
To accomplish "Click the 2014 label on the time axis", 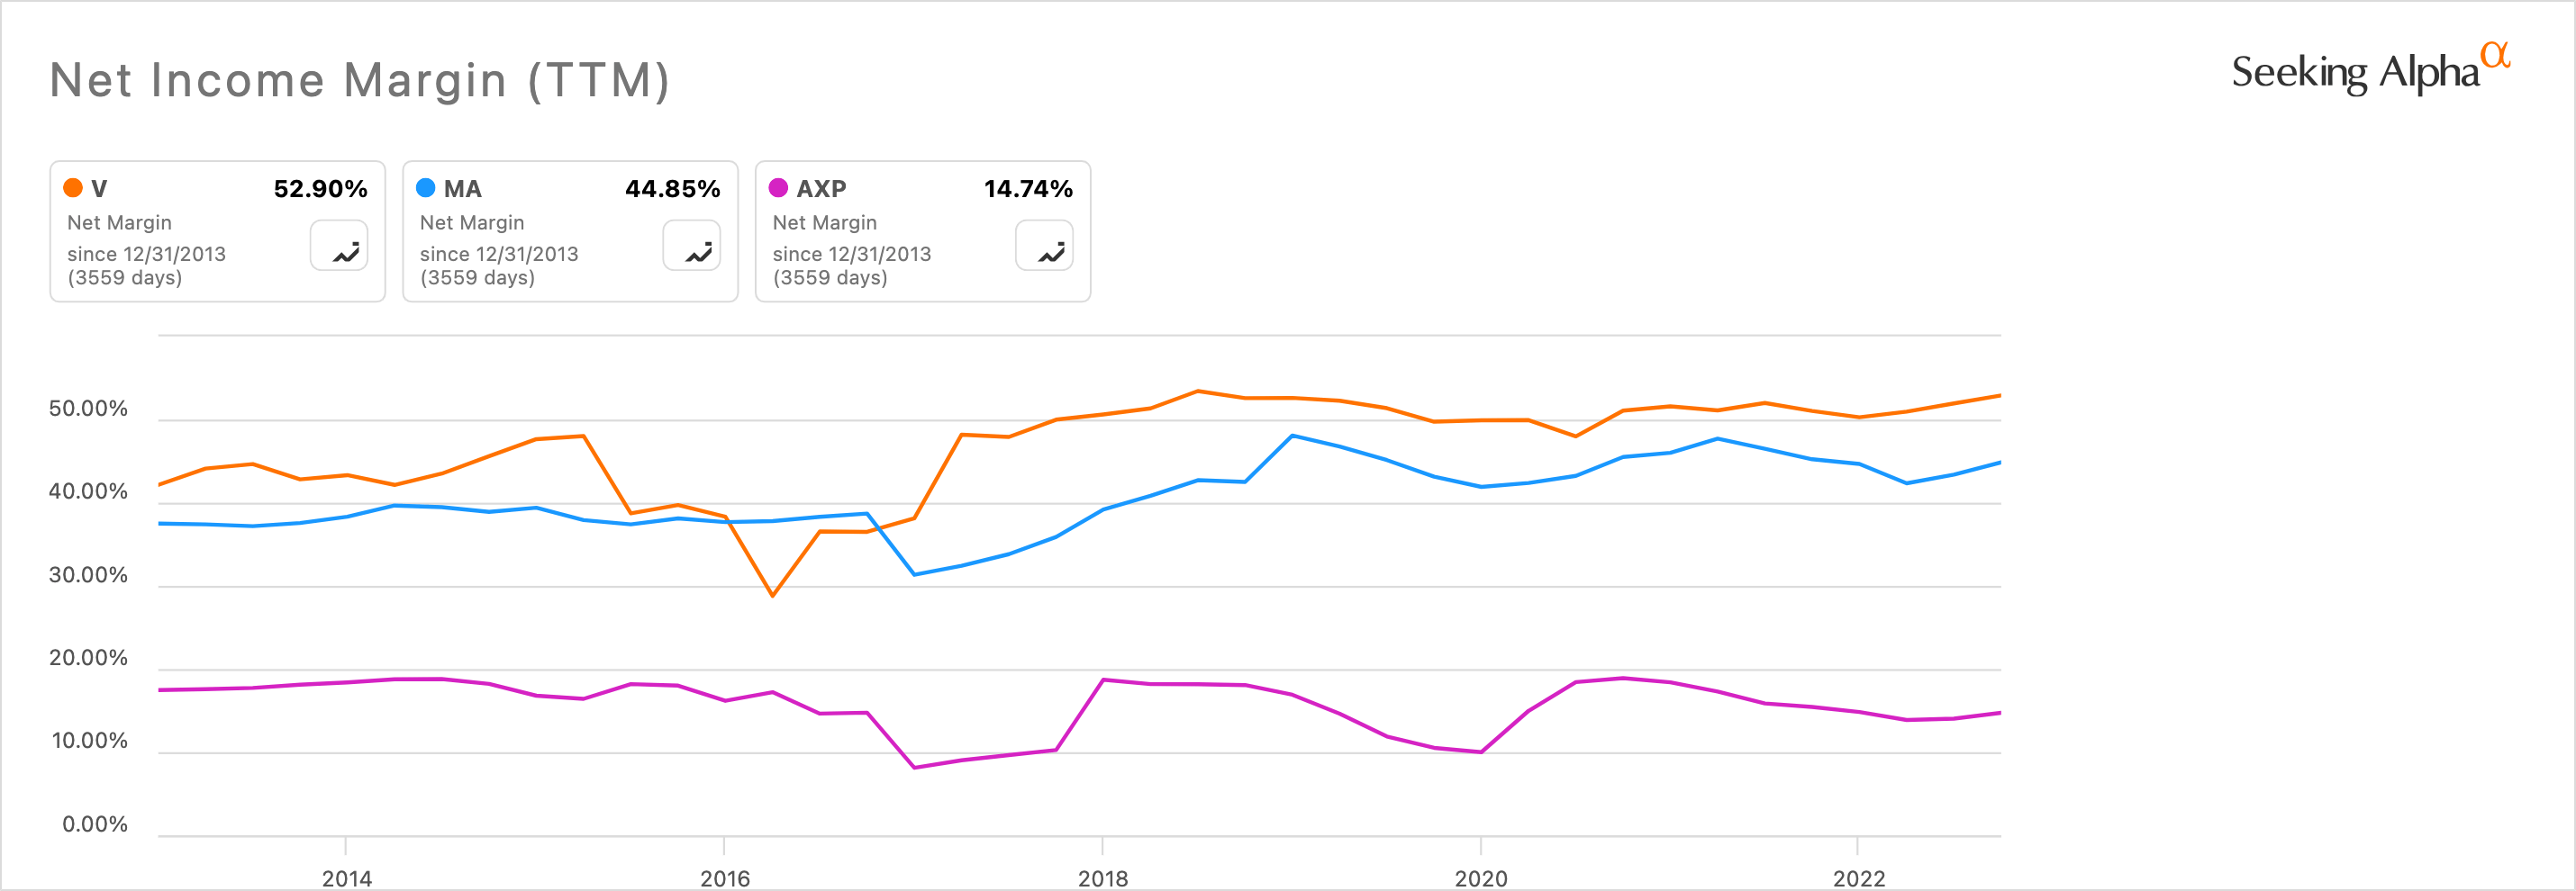I will (346, 878).
